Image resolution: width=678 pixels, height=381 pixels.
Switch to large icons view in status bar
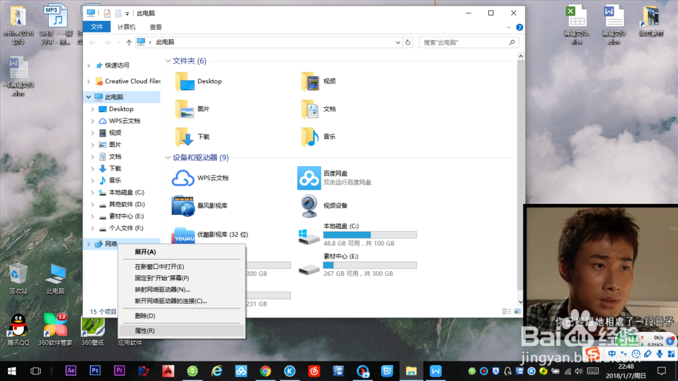(517, 311)
